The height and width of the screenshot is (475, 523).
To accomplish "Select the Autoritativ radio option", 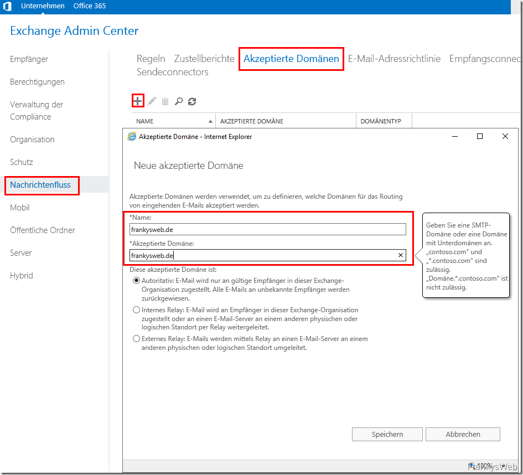I will [137, 281].
